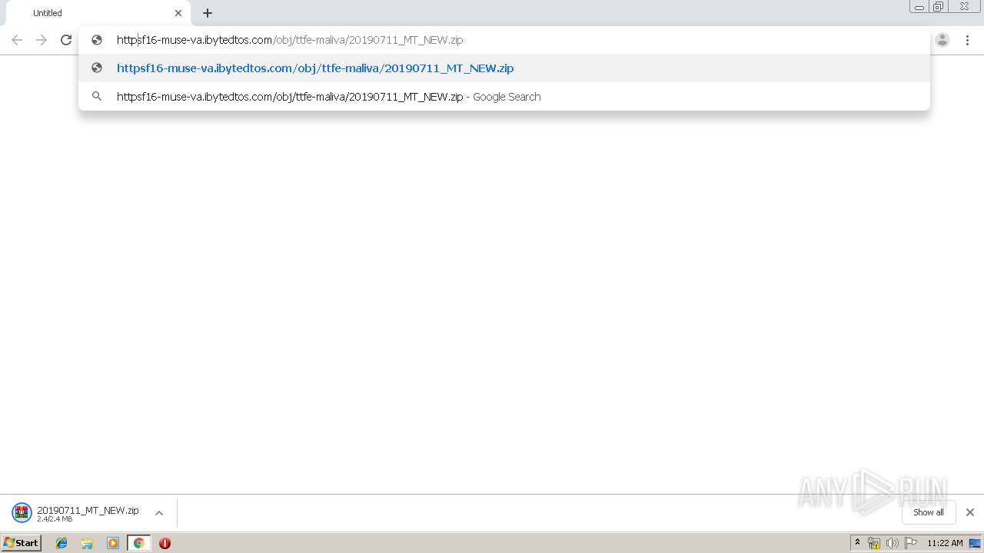Click the red Opera-style icon in taskbar

click(x=165, y=543)
